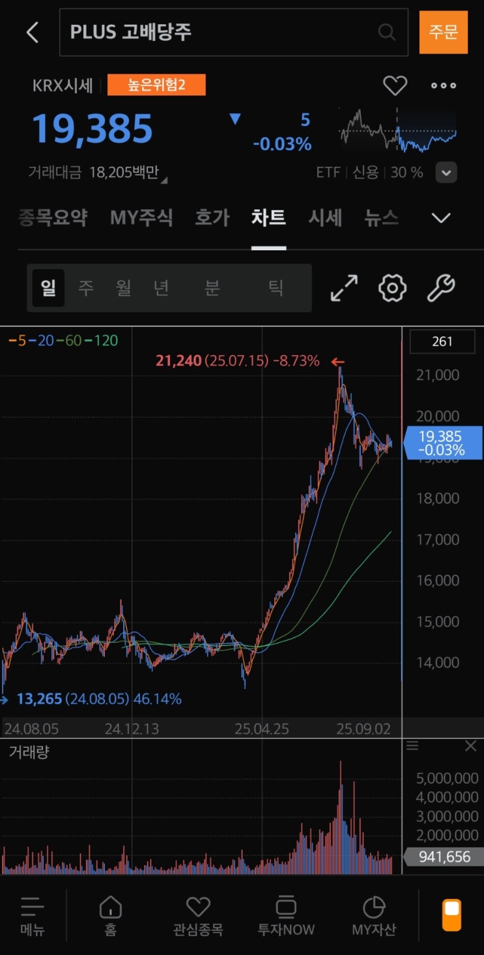Expand the stock info details chevron
Viewport: 484px width, 955px height.
point(446,173)
